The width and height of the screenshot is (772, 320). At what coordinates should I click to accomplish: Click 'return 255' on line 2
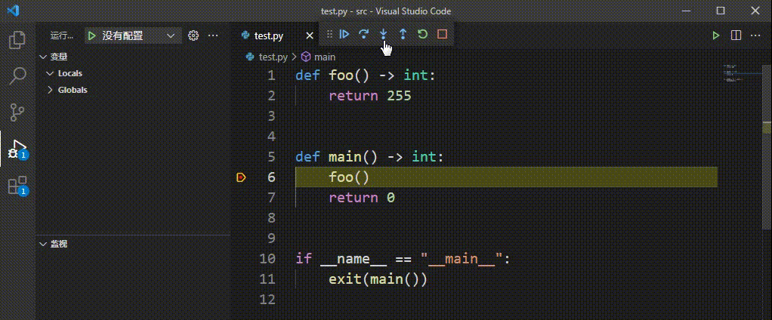point(369,96)
